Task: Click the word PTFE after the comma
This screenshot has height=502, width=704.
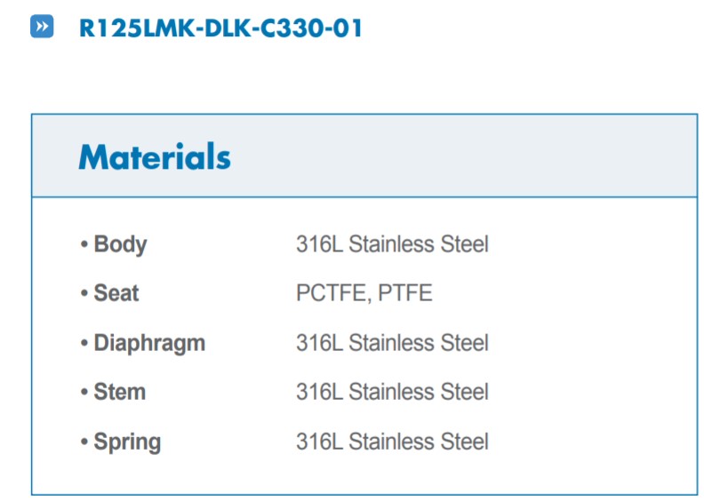Action: (x=405, y=293)
